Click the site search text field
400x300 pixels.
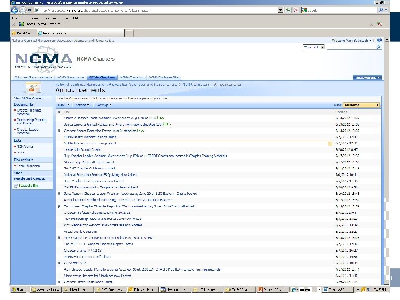351,47
